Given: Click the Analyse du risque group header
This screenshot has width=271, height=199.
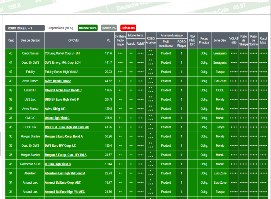Looking at the screenshot, I should [x=172, y=35].
